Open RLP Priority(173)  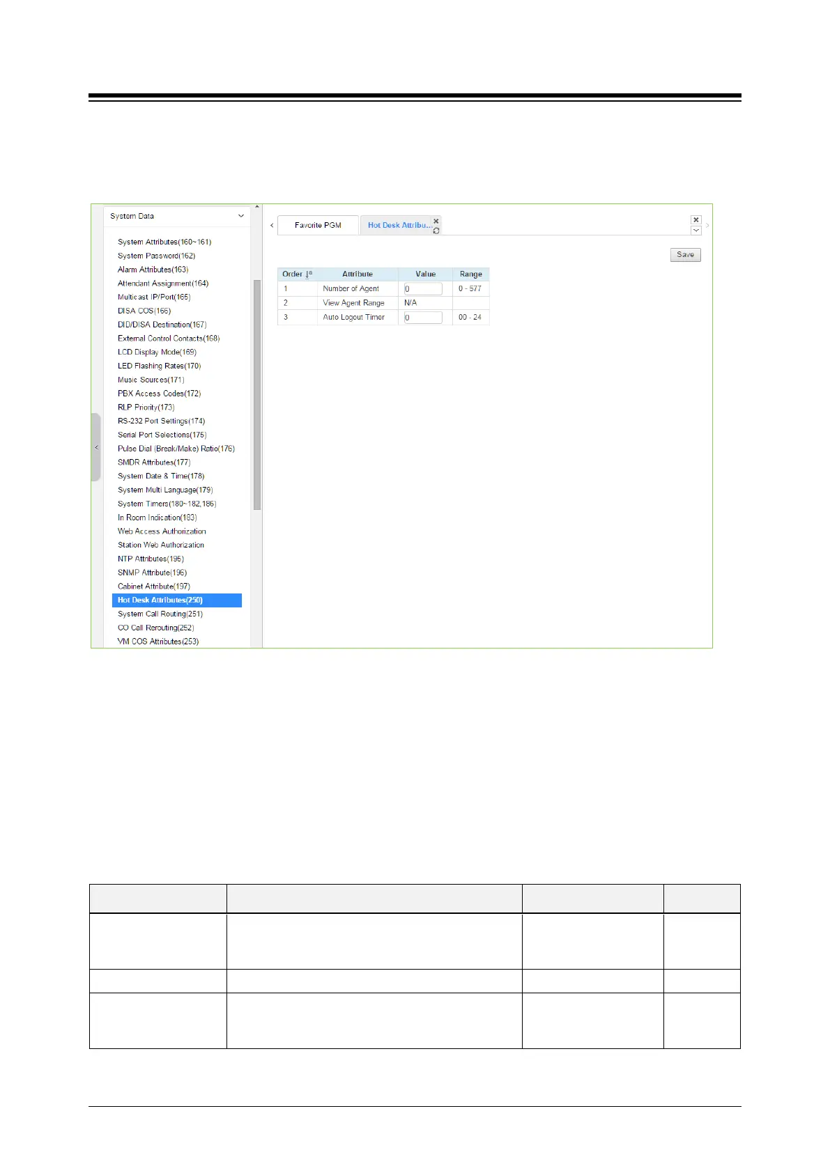pos(146,407)
